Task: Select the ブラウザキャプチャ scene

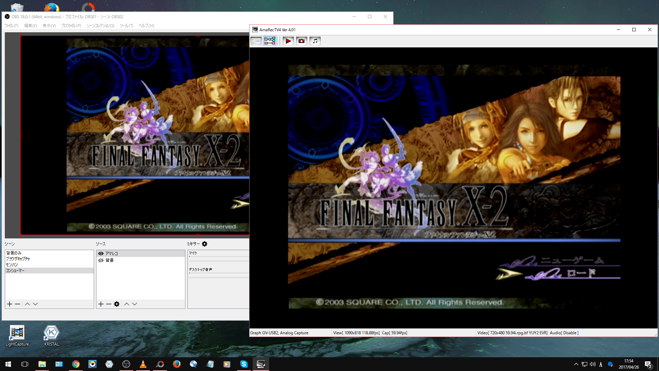Action: click(49, 259)
